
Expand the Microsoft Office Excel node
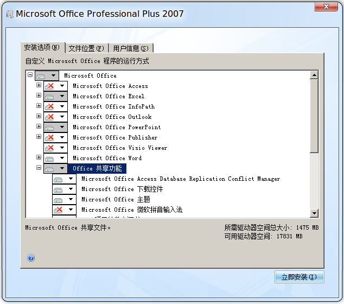(39, 96)
